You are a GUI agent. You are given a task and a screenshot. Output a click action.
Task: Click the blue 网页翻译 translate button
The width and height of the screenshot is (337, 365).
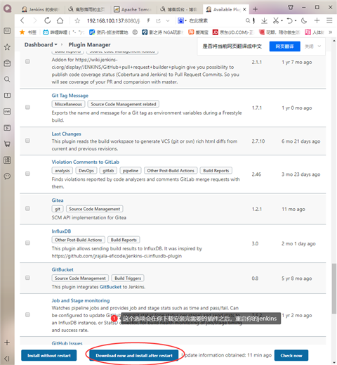(x=284, y=46)
